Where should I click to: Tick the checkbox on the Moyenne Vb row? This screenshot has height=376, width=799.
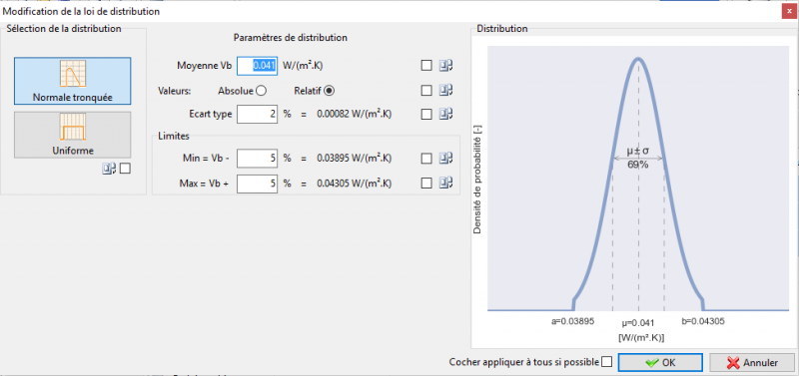click(426, 66)
